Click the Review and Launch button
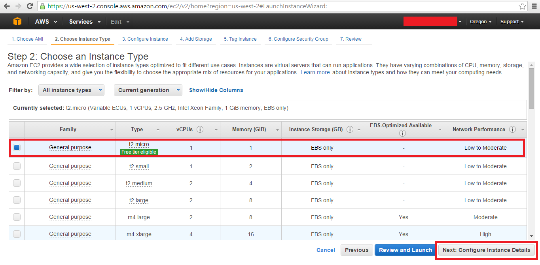 [405, 250]
